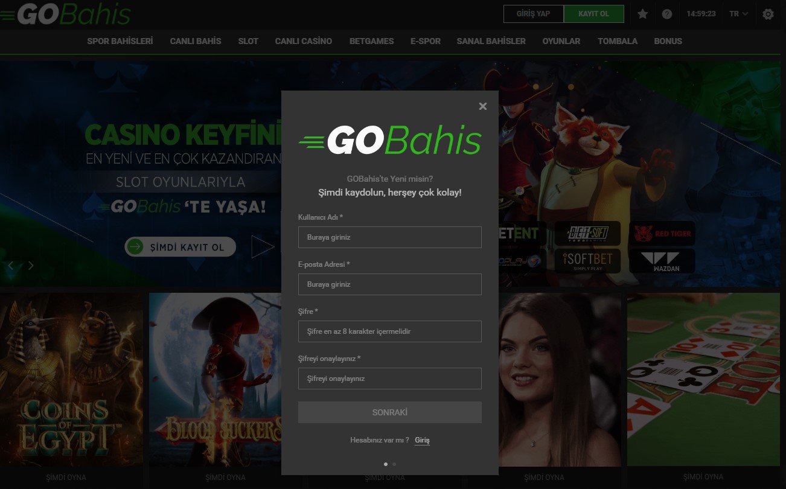Viewport: 786px width, 489px height.
Task: Go to next banner slide arrow
Action: pyautogui.click(x=31, y=265)
